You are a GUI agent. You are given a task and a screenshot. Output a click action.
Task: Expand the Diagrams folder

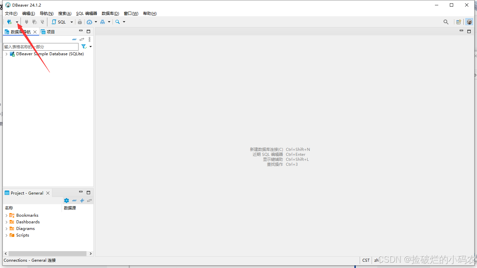coord(6,229)
